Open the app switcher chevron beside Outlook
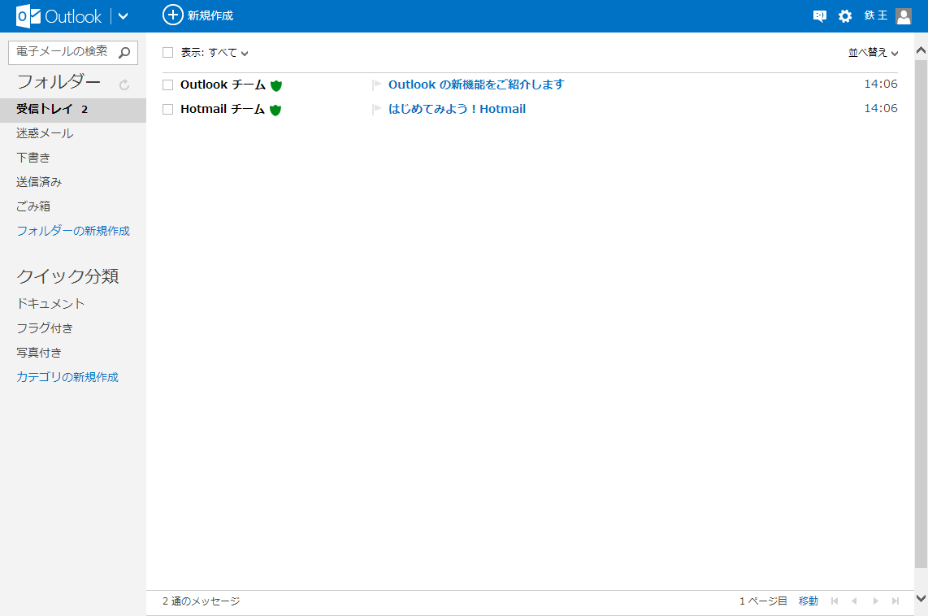Screen dimensions: 928x616 [123, 16]
